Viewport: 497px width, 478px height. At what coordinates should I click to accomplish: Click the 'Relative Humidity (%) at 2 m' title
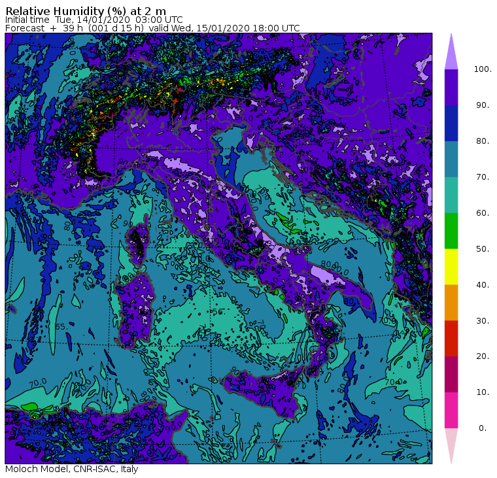86,10
